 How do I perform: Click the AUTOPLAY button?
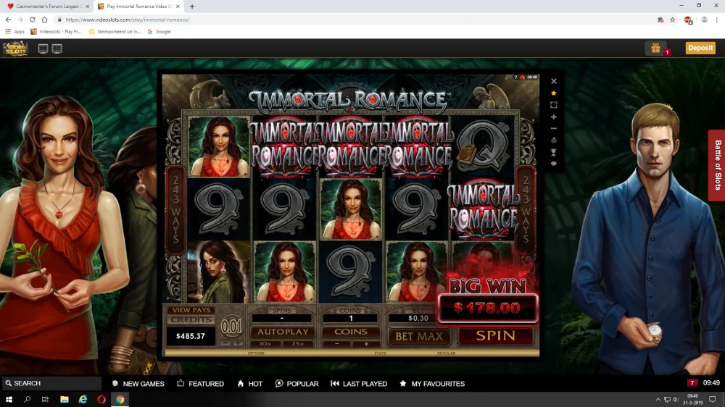(x=283, y=332)
